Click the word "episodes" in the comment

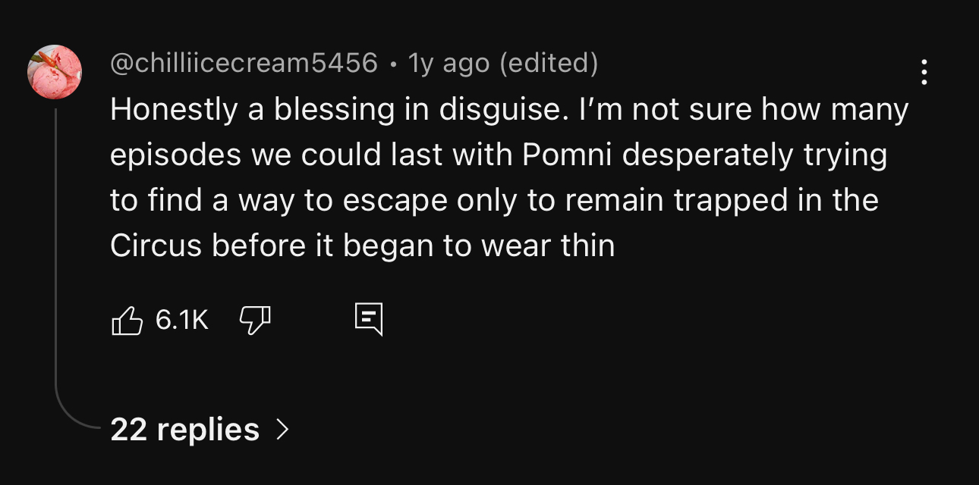point(173,155)
